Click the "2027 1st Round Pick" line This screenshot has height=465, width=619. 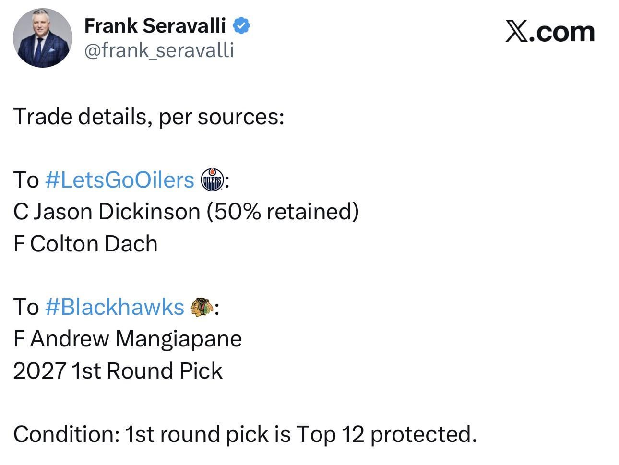118,371
